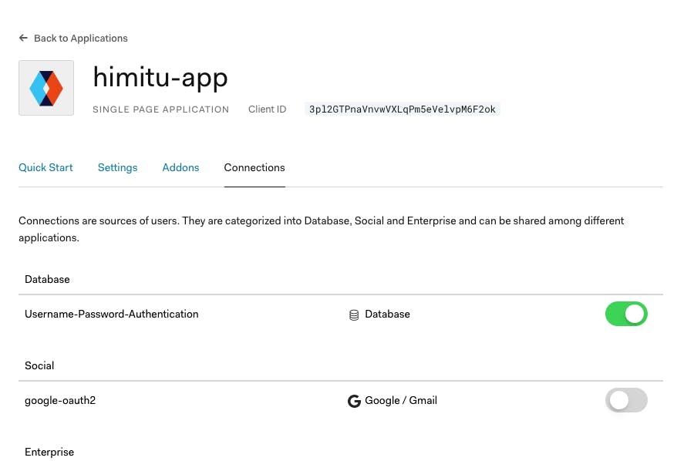Open the Username-Password-Authentication connection

coord(112,314)
